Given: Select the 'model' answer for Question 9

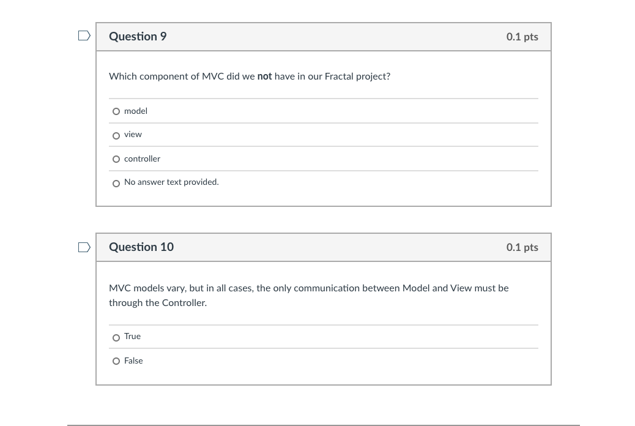Looking at the screenshot, I should [116, 111].
